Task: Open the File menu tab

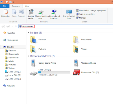Action: click(x=5, y=6)
